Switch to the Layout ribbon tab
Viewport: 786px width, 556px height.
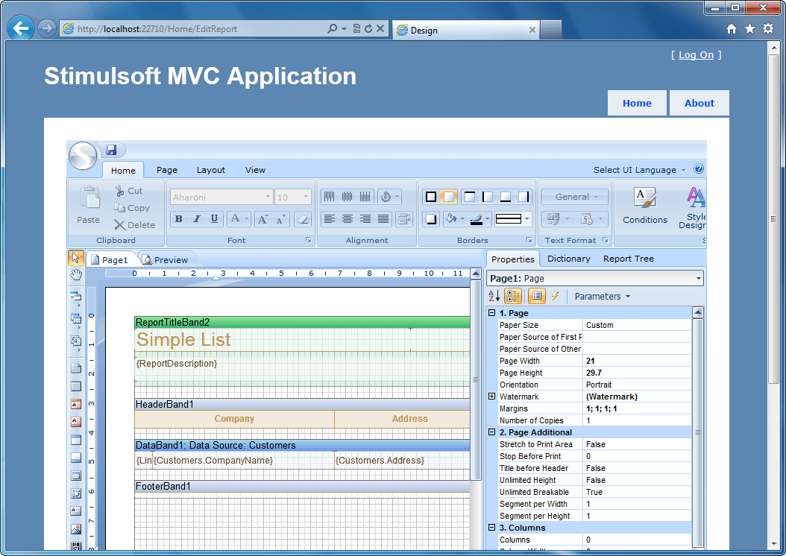[x=211, y=170]
